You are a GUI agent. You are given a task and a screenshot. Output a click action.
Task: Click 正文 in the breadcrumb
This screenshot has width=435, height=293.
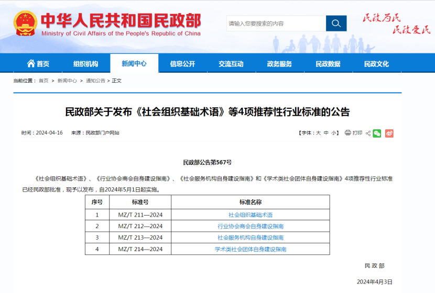pyautogui.click(x=116, y=81)
